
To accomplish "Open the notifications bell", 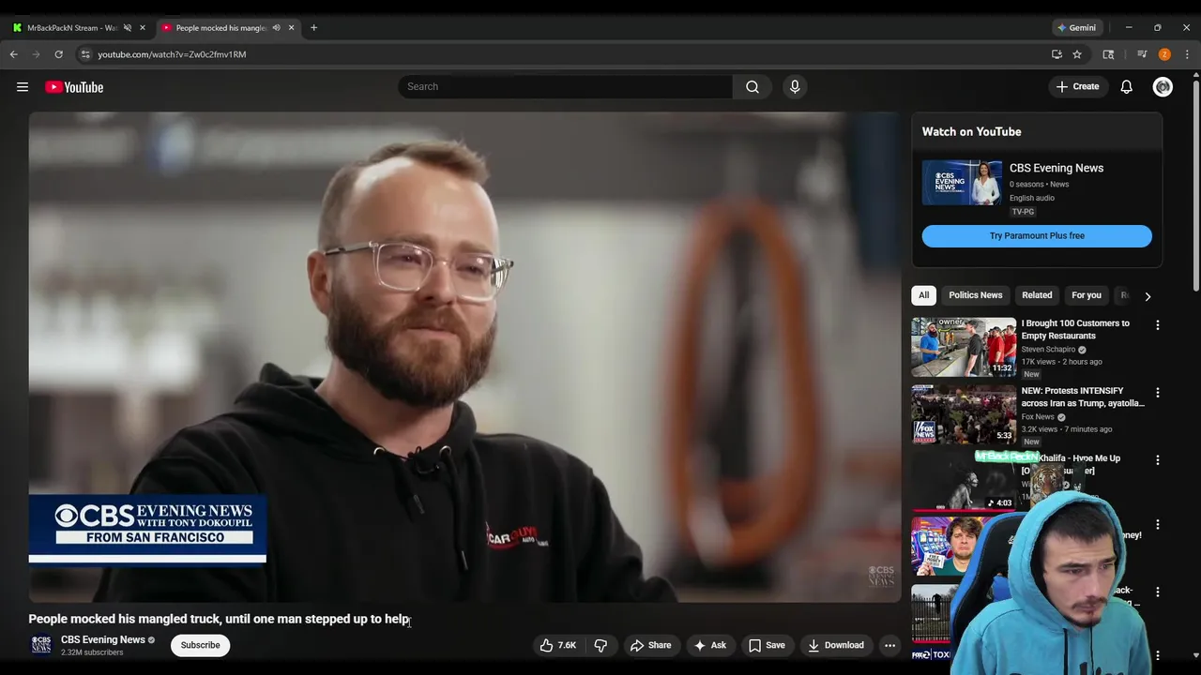I will coord(1126,87).
